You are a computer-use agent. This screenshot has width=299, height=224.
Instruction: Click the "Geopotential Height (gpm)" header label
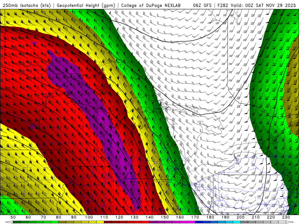(x=86, y=6)
